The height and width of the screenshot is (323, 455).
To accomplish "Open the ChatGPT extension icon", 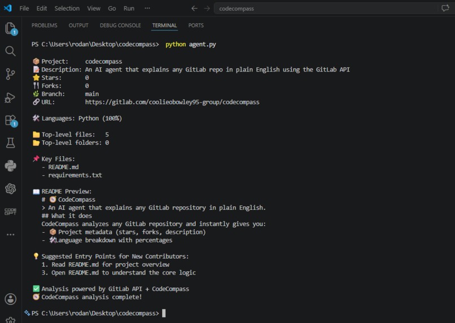I will (11, 189).
